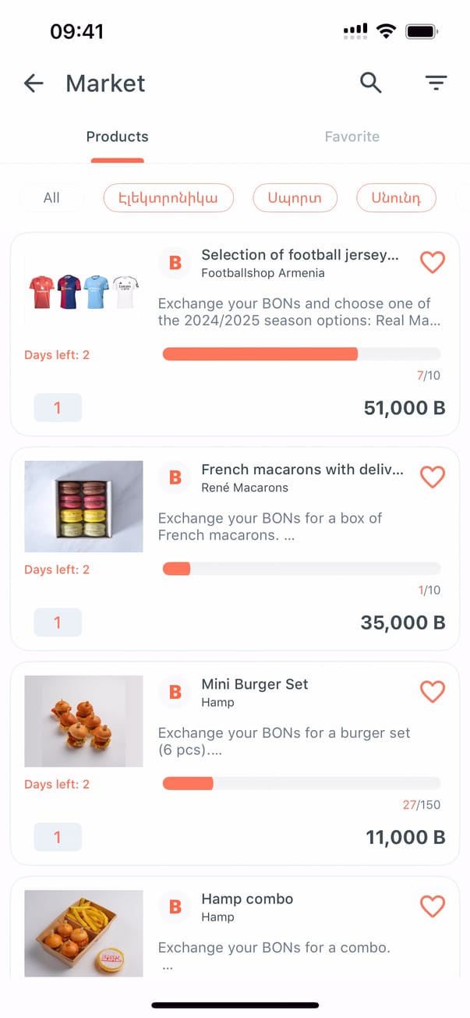The width and height of the screenshot is (470, 1018).
Task: Tap BON icon beside Mini Burger Set
Action: pos(175,692)
